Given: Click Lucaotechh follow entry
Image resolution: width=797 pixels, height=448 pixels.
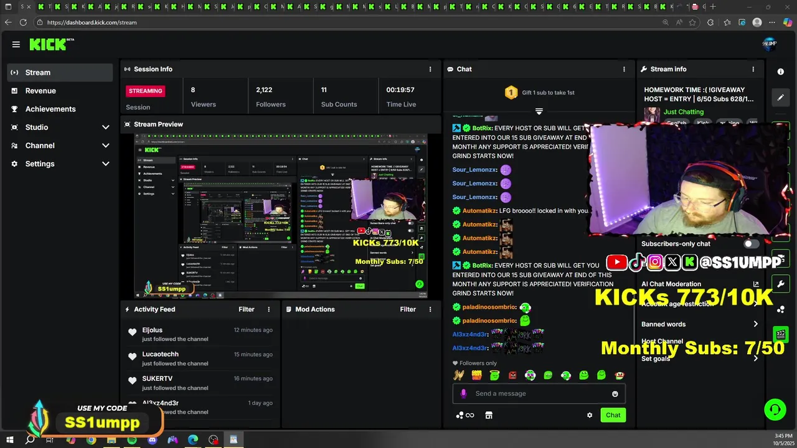Looking at the screenshot, I should point(199,358).
